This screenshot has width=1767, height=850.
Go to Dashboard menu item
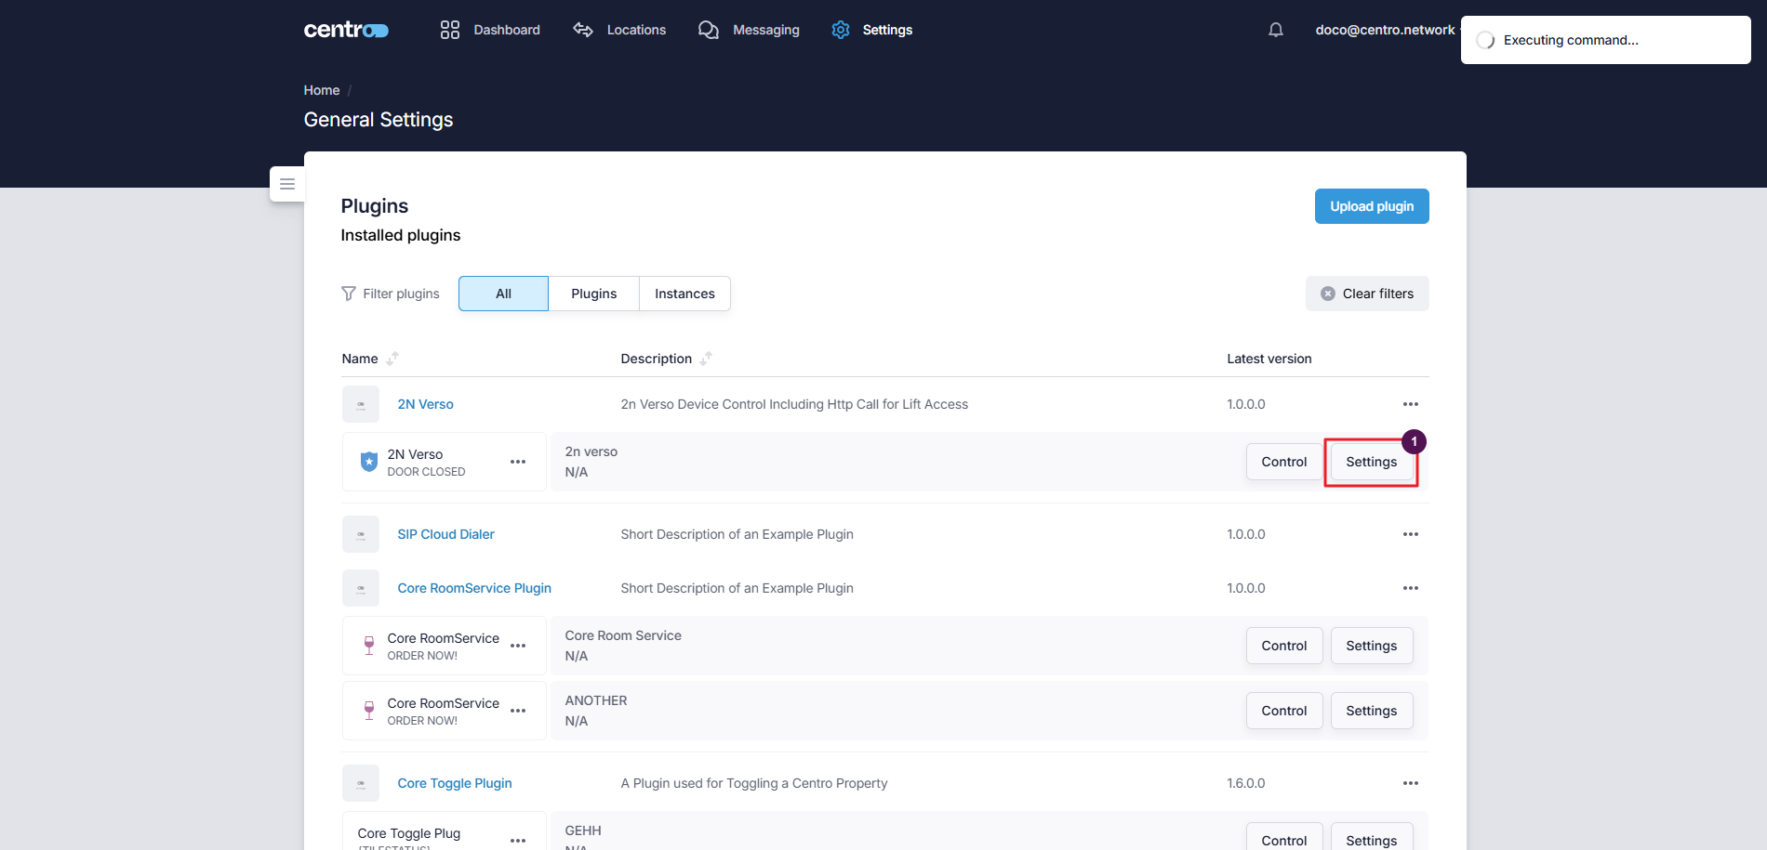click(507, 30)
